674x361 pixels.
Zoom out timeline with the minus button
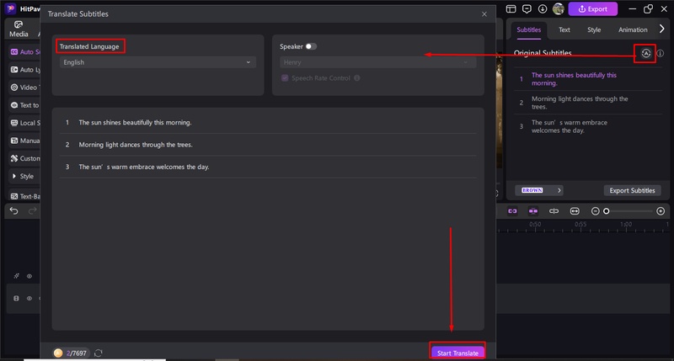596,211
